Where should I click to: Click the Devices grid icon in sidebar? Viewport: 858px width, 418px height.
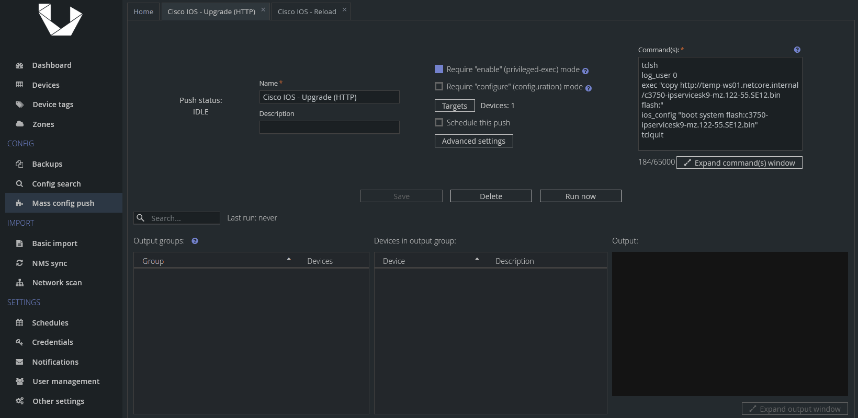19,85
